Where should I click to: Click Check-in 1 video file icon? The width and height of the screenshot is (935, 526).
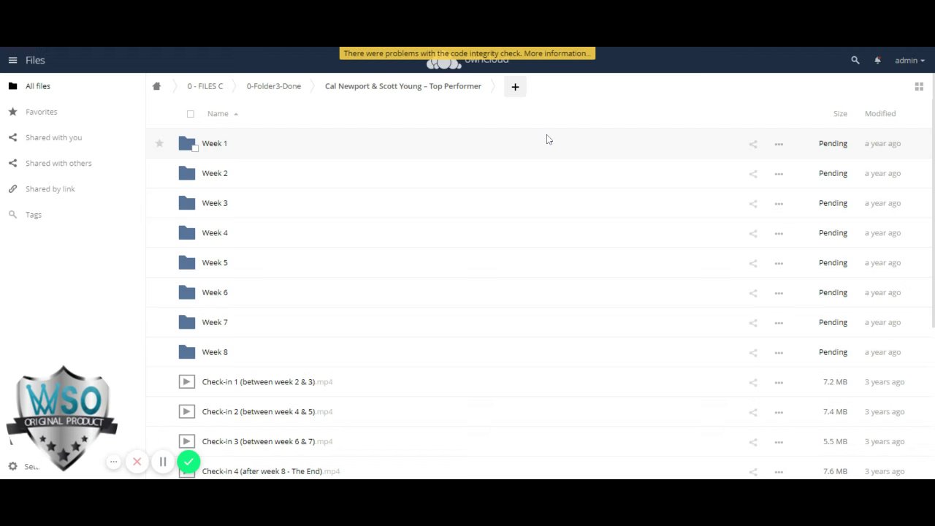(187, 381)
